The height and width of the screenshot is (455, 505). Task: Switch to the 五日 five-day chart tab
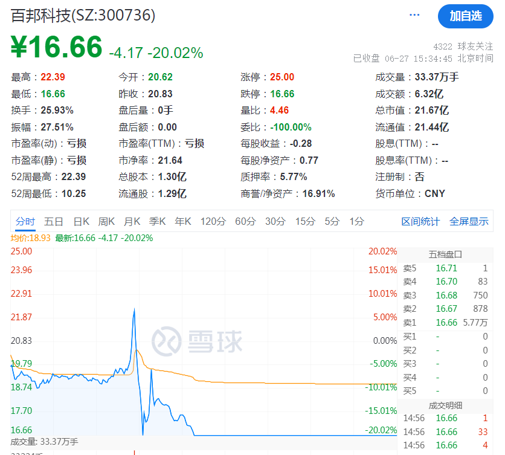coord(54,222)
